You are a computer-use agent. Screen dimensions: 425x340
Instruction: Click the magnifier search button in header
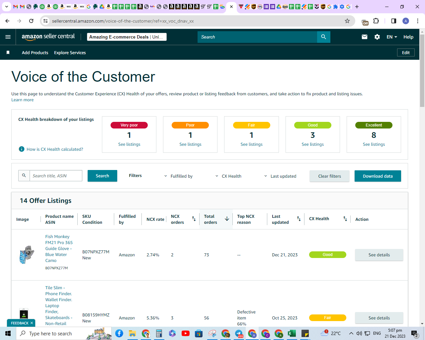(x=324, y=37)
